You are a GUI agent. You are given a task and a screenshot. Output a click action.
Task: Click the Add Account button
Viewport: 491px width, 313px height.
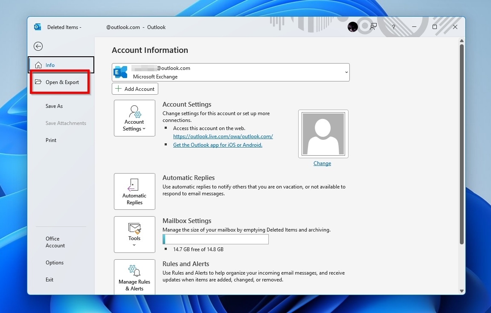(135, 89)
